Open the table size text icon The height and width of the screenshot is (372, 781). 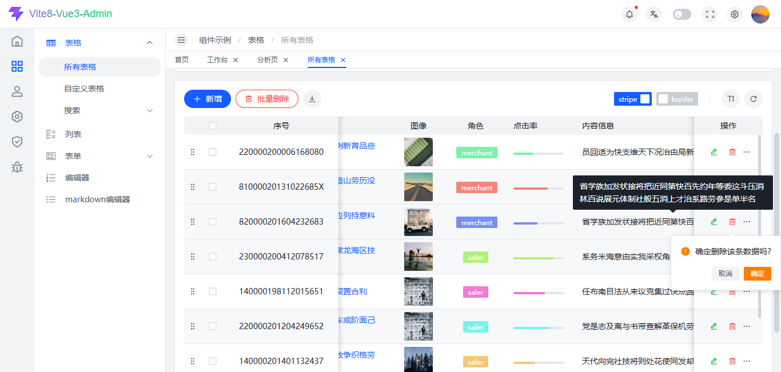pyautogui.click(x=731, y=99)
